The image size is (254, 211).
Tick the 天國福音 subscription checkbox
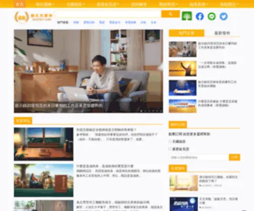(x=170, y=141)
